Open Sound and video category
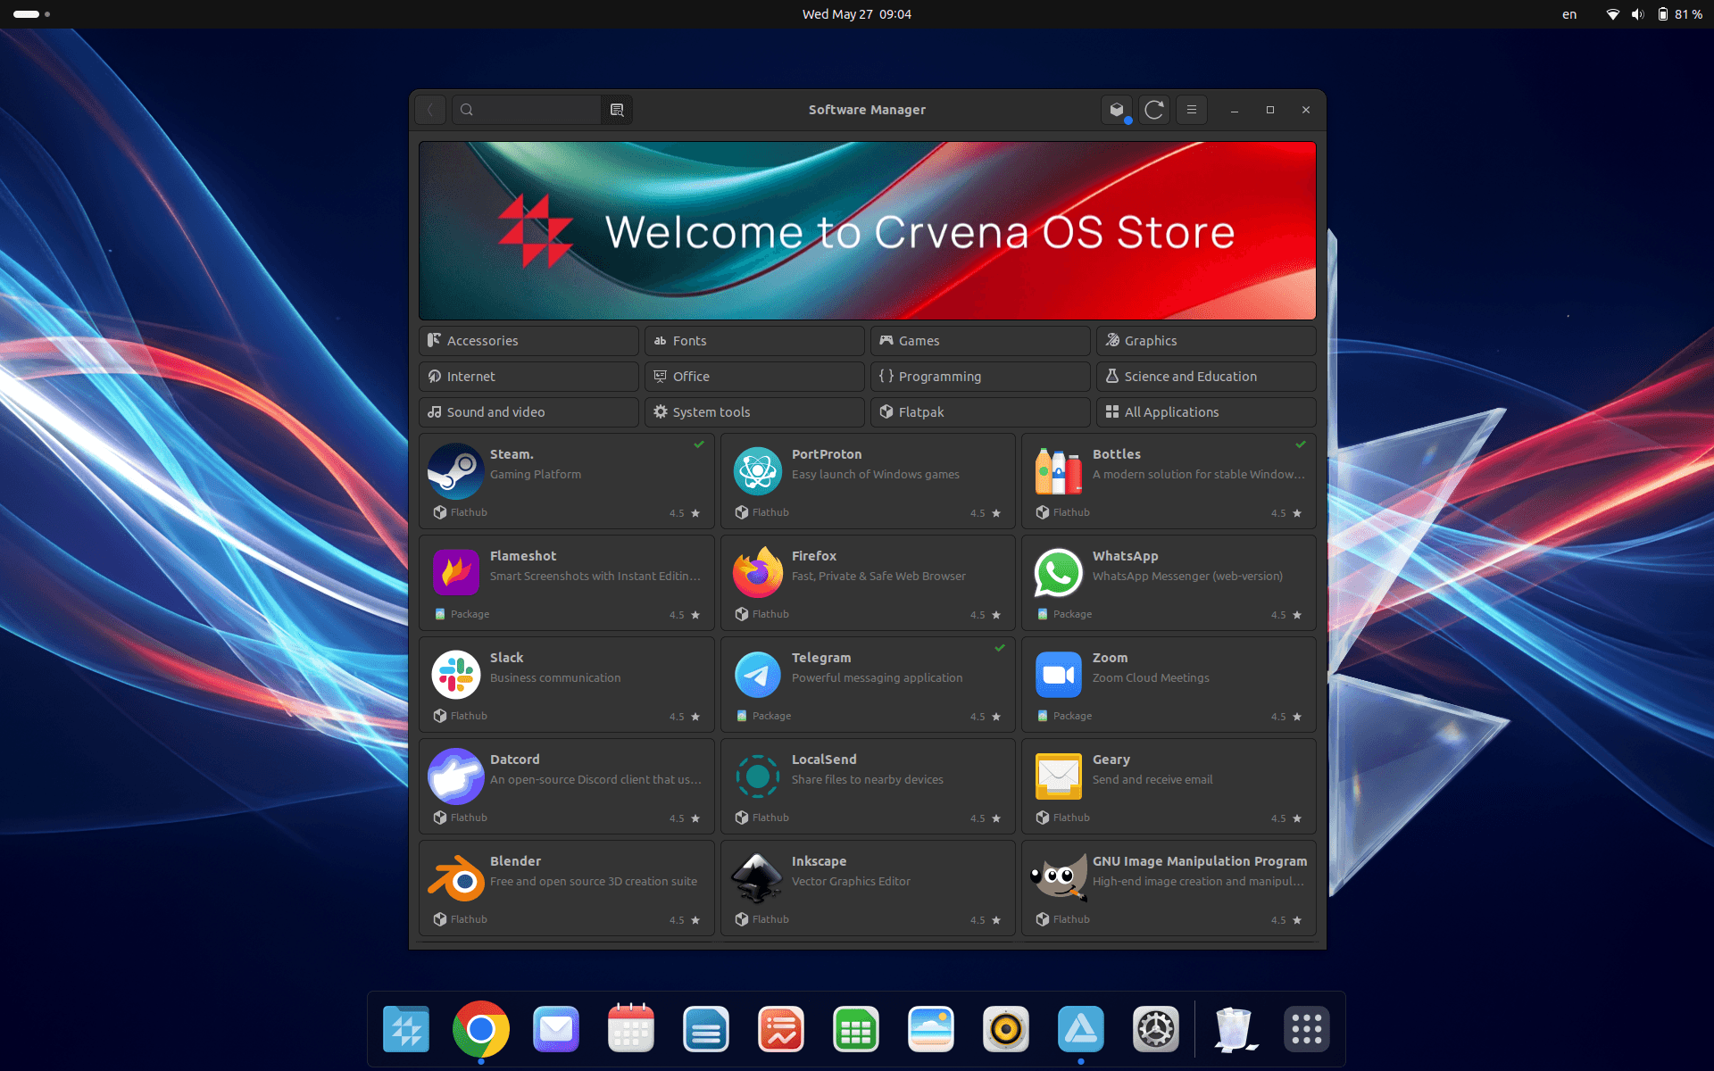This screenshot has height=1071, width=1714. tap(528, 412)
